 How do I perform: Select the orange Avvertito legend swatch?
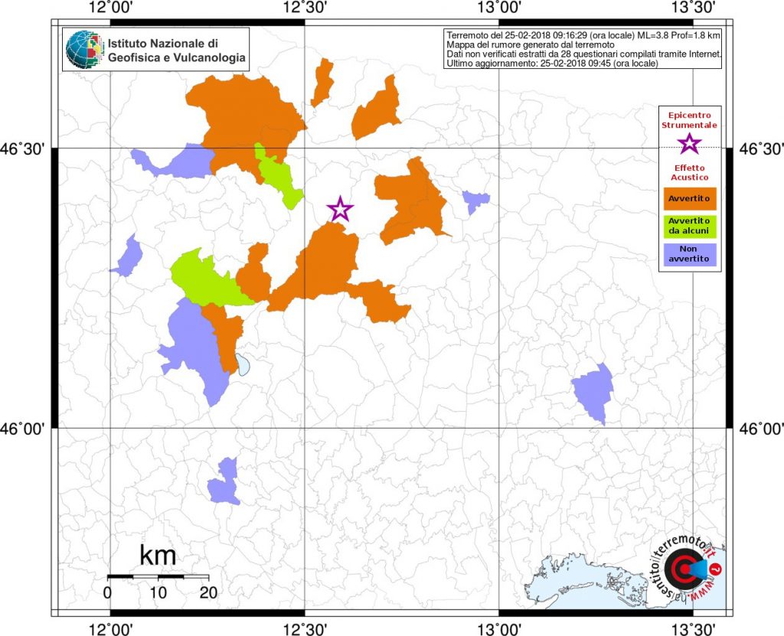click(x=689, y=198)
